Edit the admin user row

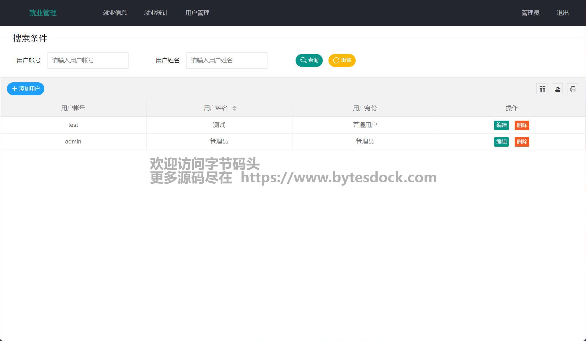tap(501, 142)
